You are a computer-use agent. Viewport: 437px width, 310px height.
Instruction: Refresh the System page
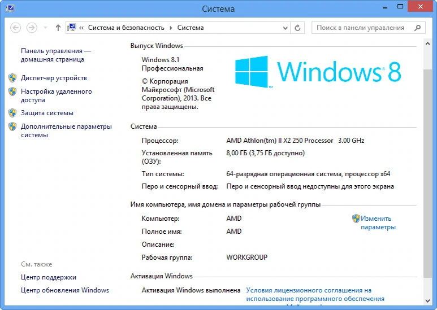click(x=297, y=28)
